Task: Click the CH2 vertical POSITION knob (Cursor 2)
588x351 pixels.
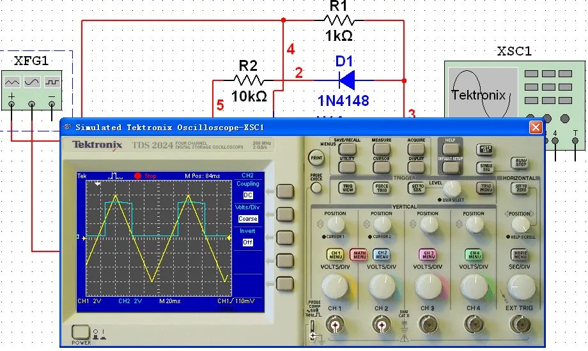Action: point(382,225)
